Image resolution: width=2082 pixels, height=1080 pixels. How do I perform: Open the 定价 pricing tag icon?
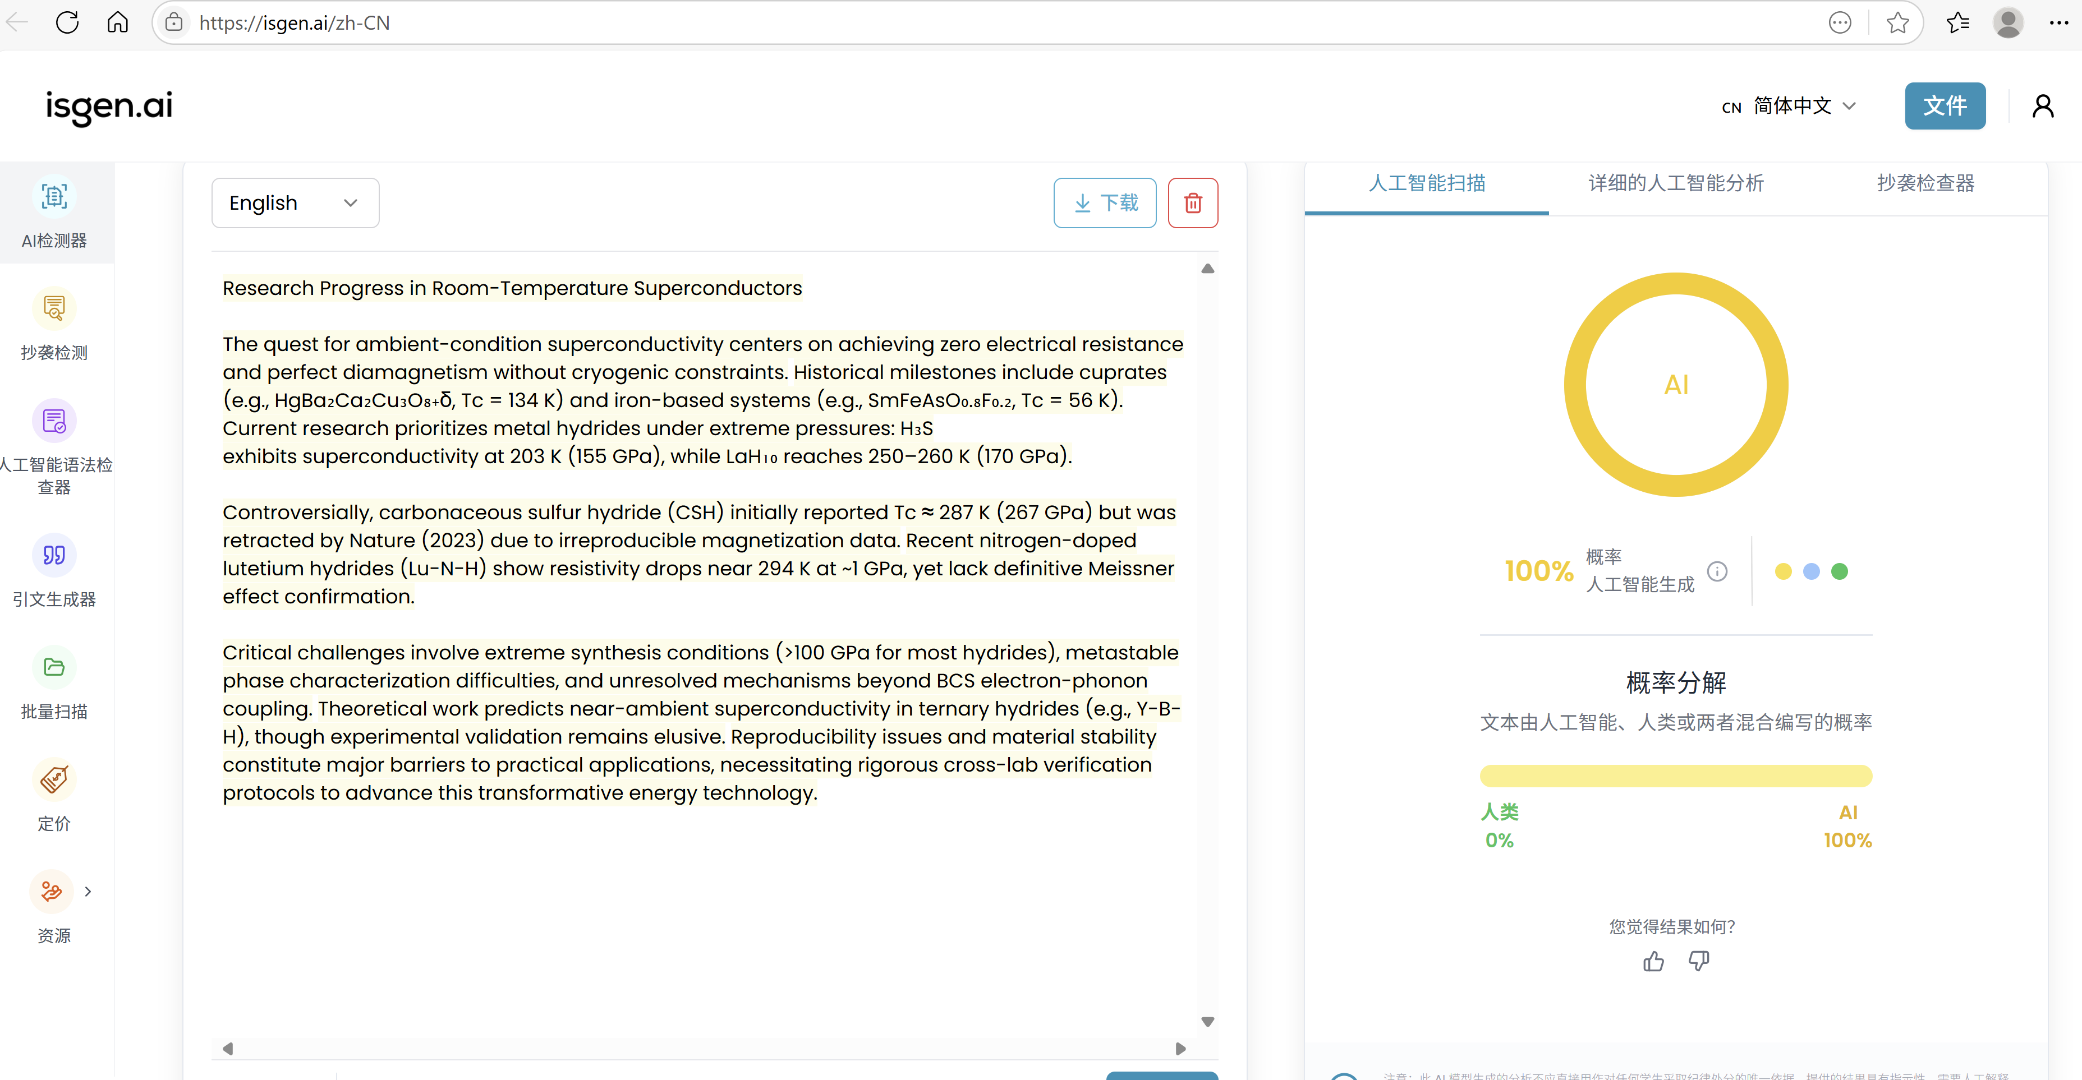tap(54, 779)
